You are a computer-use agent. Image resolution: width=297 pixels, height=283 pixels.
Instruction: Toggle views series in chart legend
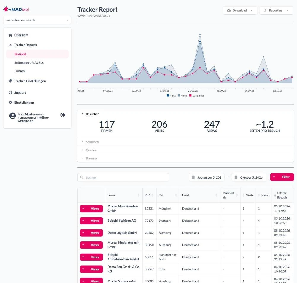click(182, 95)
